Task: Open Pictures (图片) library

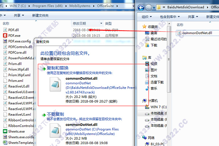Action: 151,70
